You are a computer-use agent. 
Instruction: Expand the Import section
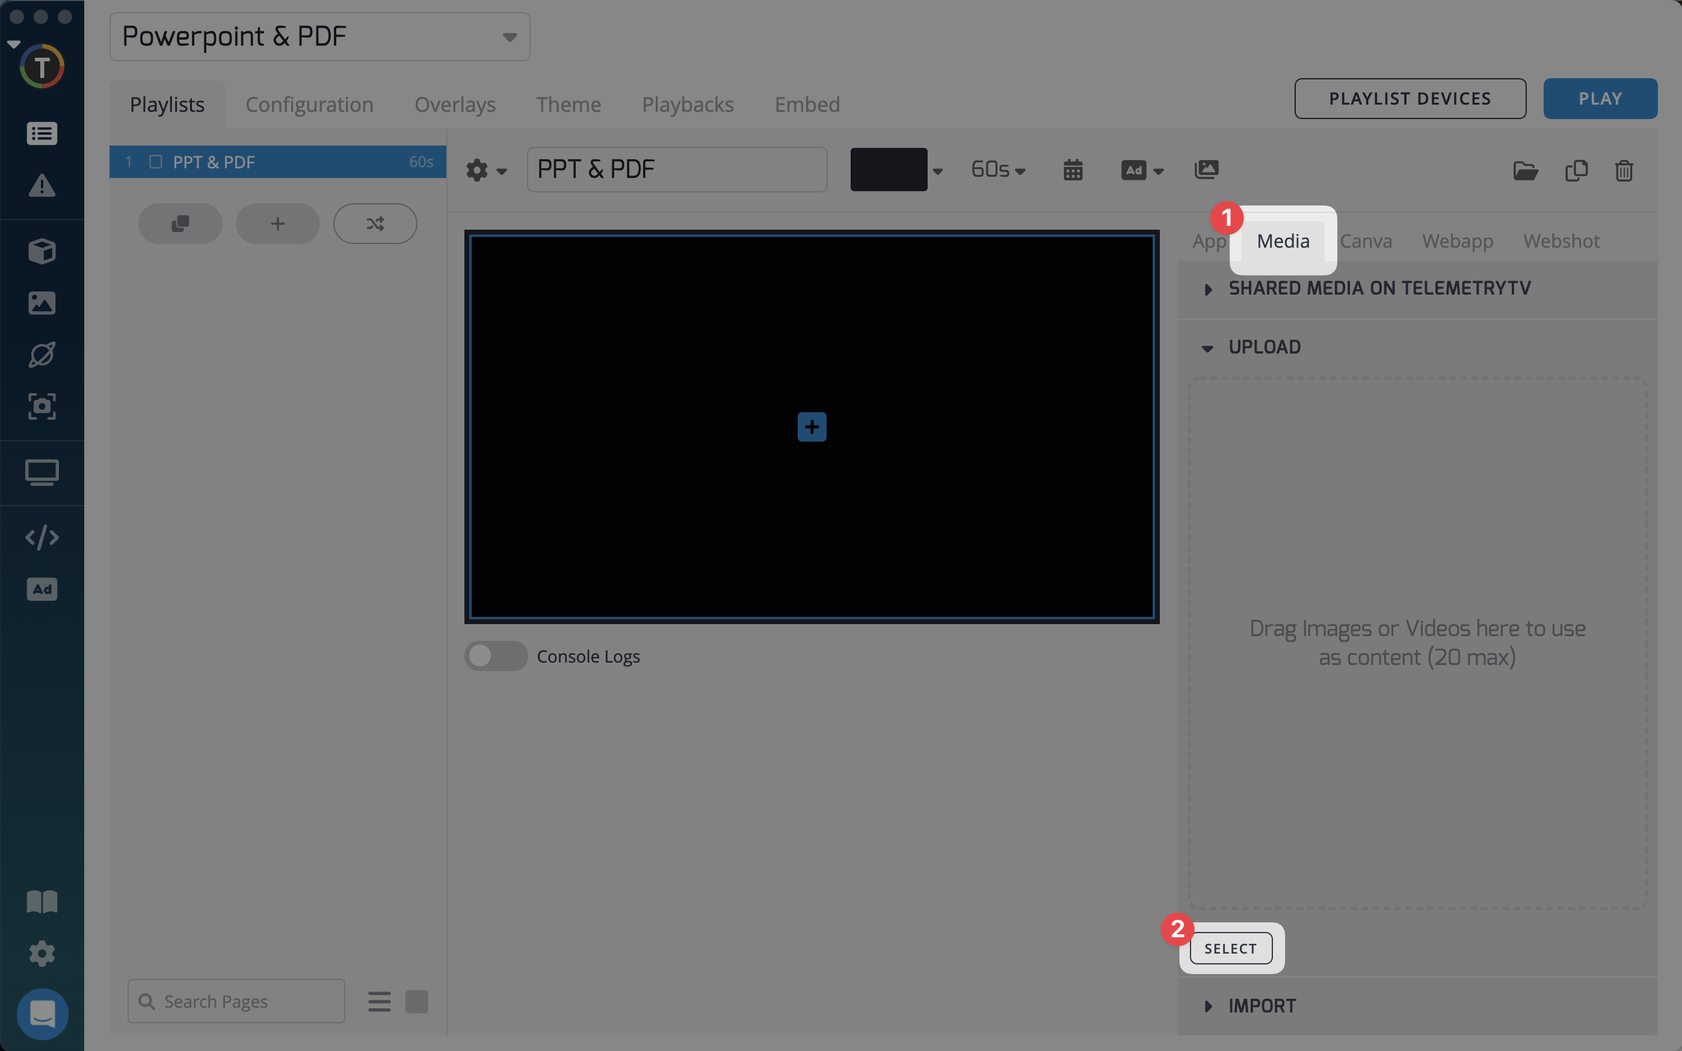pyautogui.click(x=1261, y=1006)
